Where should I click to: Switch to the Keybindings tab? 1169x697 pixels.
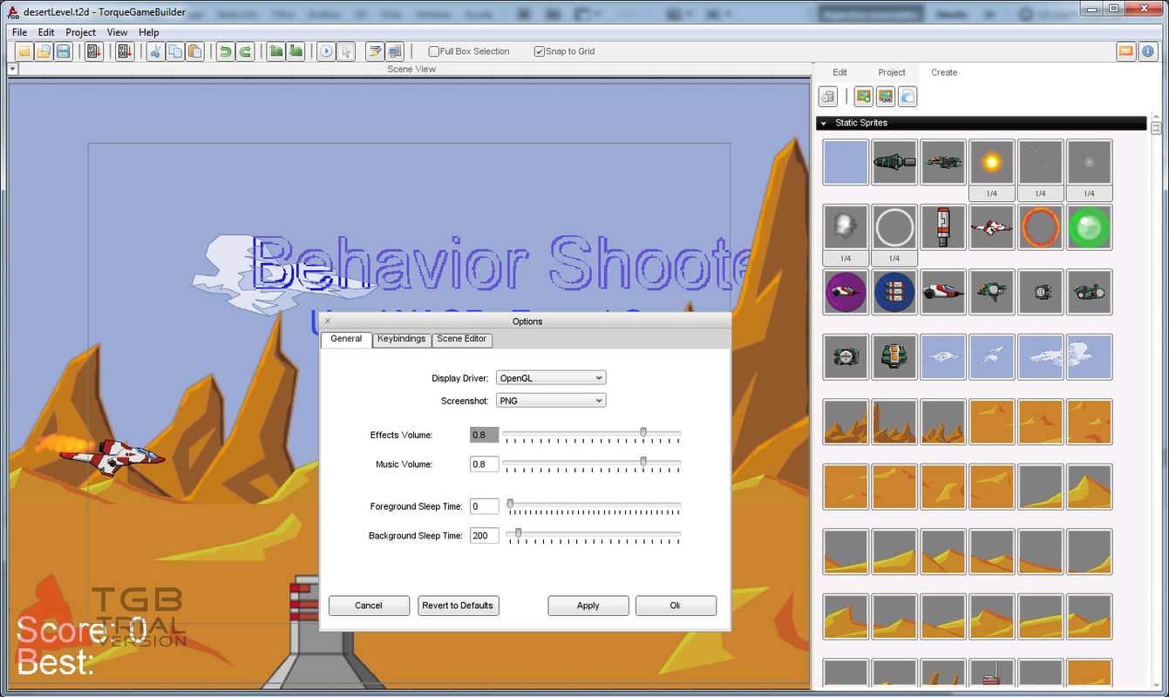click(401, 340)
